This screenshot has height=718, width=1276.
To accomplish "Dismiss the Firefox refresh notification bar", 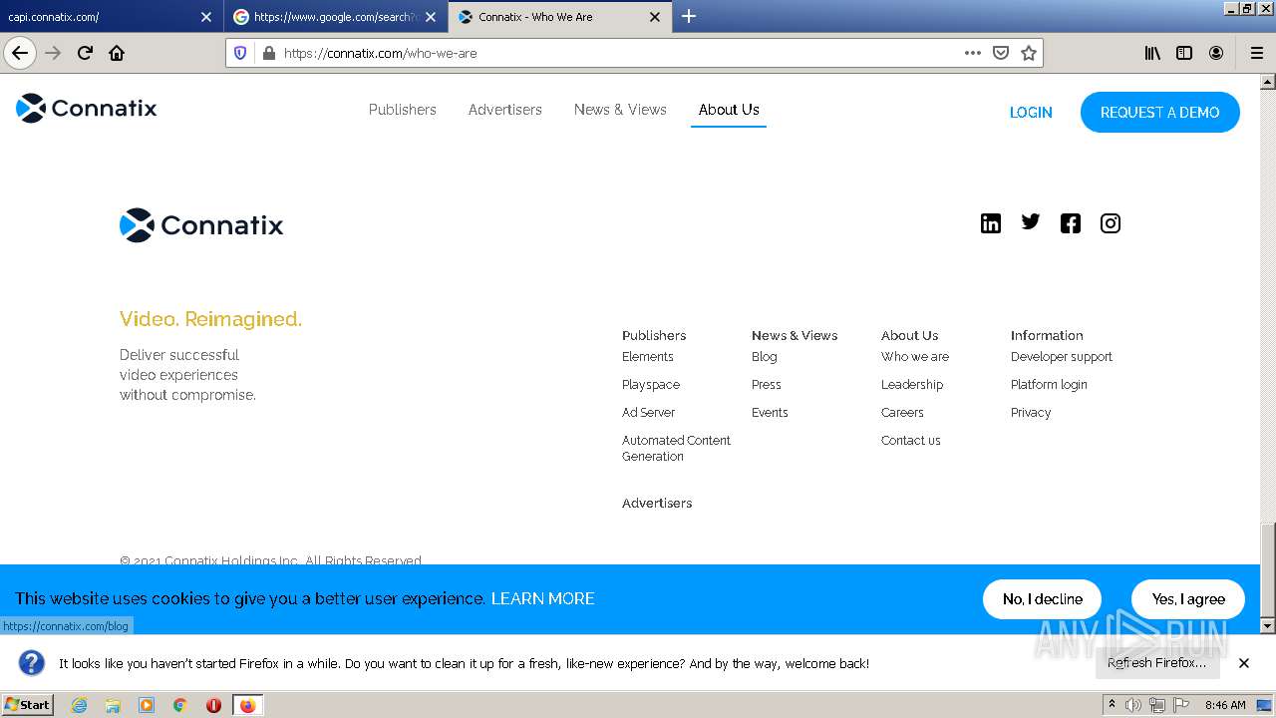I will coord(1244,663).
